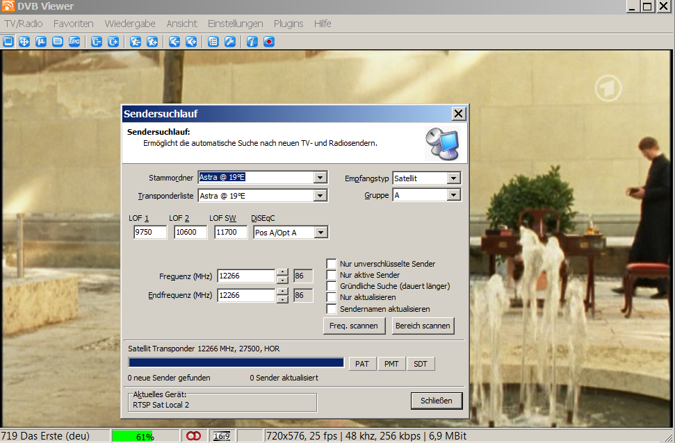Click the record button with red dot
This screenshot has width=675, height=443.
tap(269, 42)
